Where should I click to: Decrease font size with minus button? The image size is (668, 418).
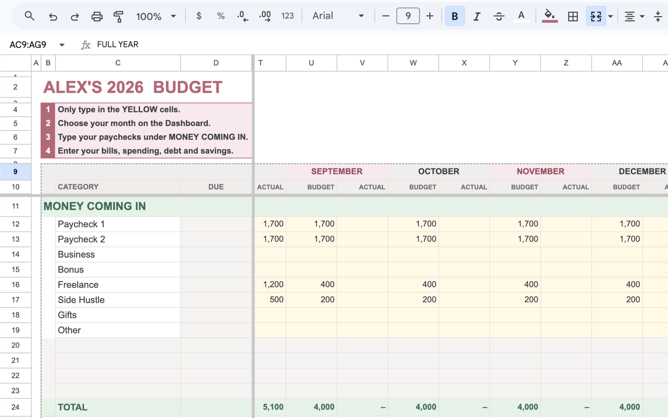tap(386, 16)
